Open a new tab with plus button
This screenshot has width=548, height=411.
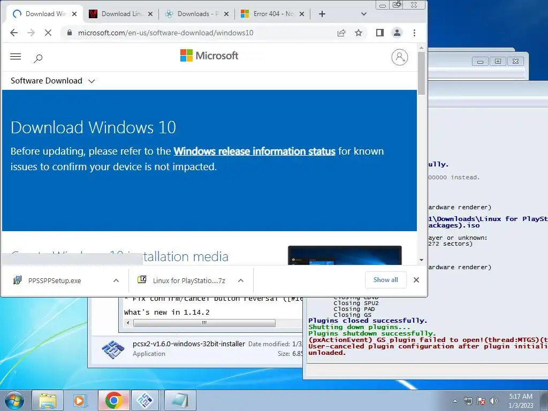coord(322,14)
